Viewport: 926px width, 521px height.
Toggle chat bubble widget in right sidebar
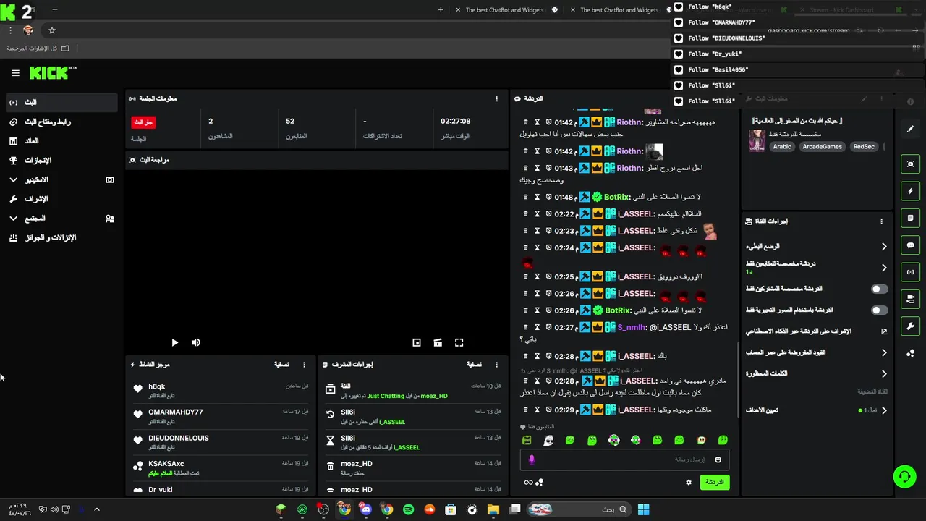(911, 245)
